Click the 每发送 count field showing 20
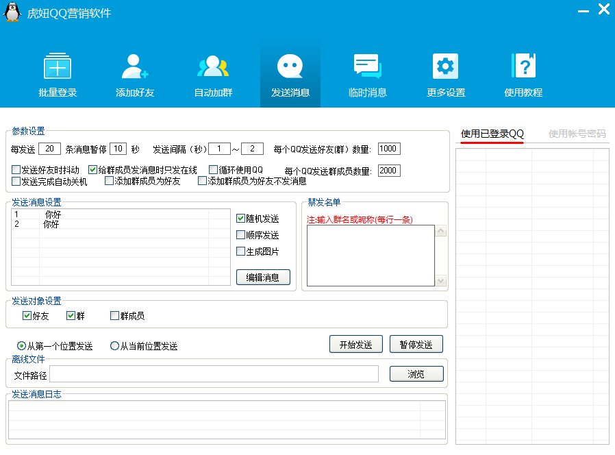Screen dimensions: 615x455 [x=49, y=149]
